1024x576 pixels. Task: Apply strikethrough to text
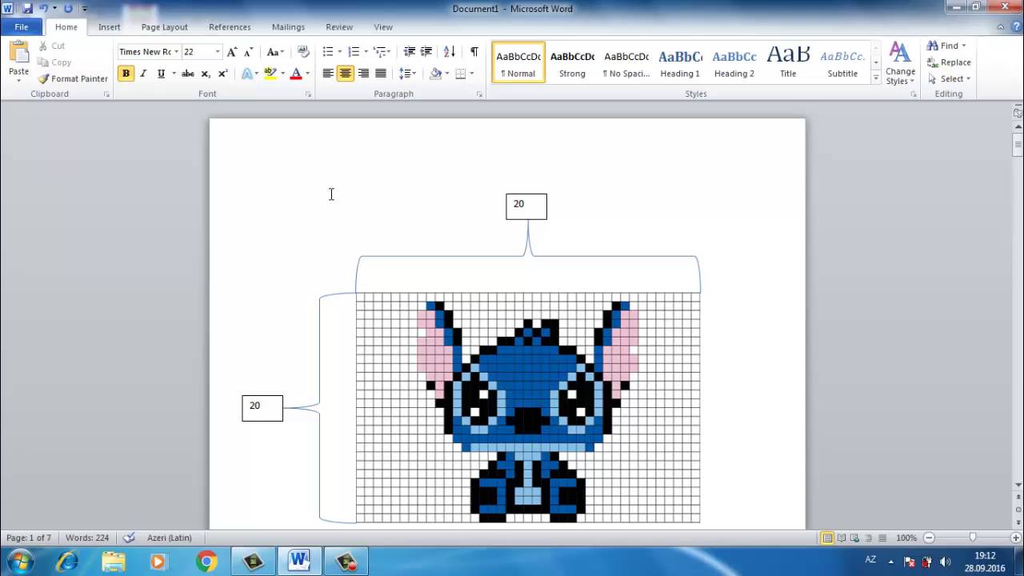coord(188,74)
